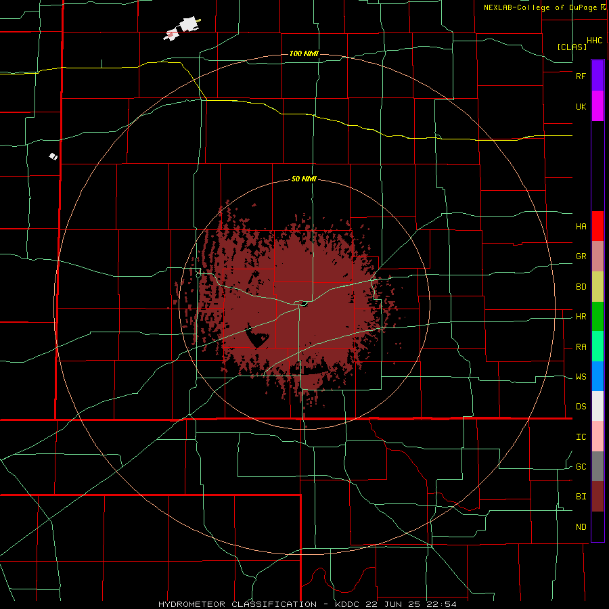Click the "GR" legend label

[581, 256]
